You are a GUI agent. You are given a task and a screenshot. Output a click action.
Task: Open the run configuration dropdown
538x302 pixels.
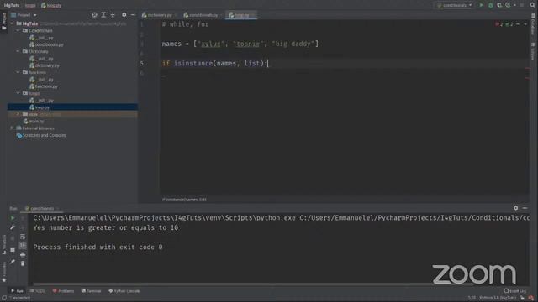tap(455, 5)
